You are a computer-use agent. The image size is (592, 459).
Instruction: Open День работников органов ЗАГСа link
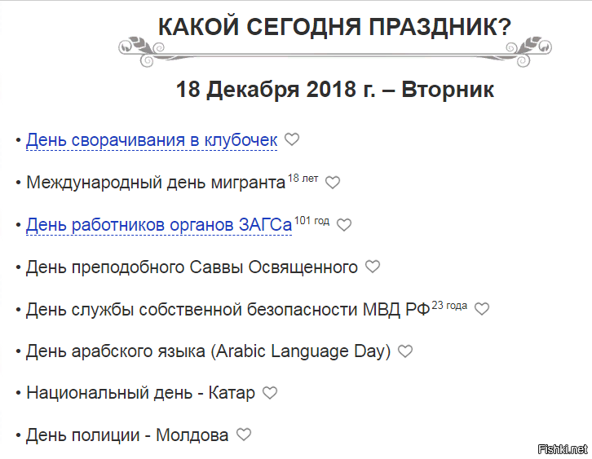(159, 225)
